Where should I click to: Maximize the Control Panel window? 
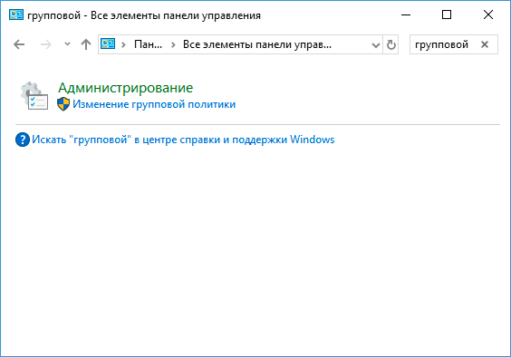[x=447, y=14]
